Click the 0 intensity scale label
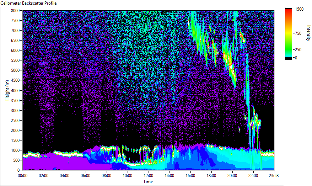The image size is (312, 186). click(296, 58)
